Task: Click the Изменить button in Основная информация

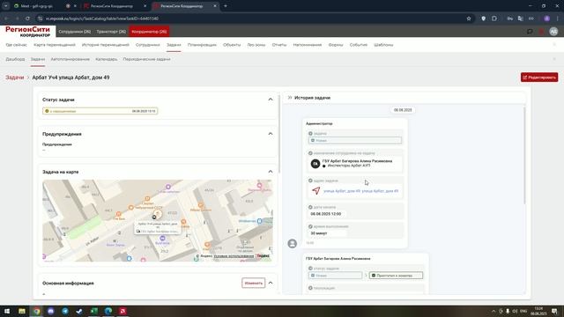Action: [x=253, y=283]
